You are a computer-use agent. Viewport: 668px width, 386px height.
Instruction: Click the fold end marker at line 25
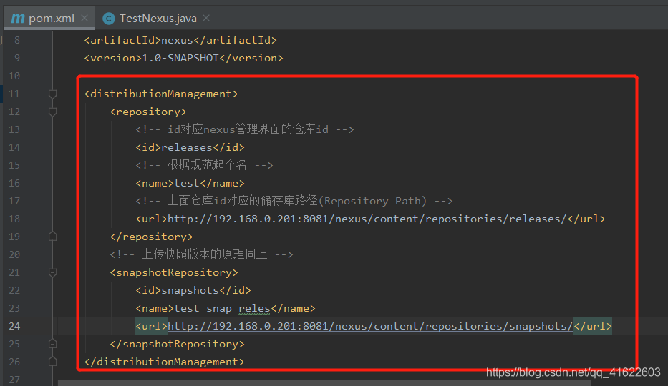point(53,344)
